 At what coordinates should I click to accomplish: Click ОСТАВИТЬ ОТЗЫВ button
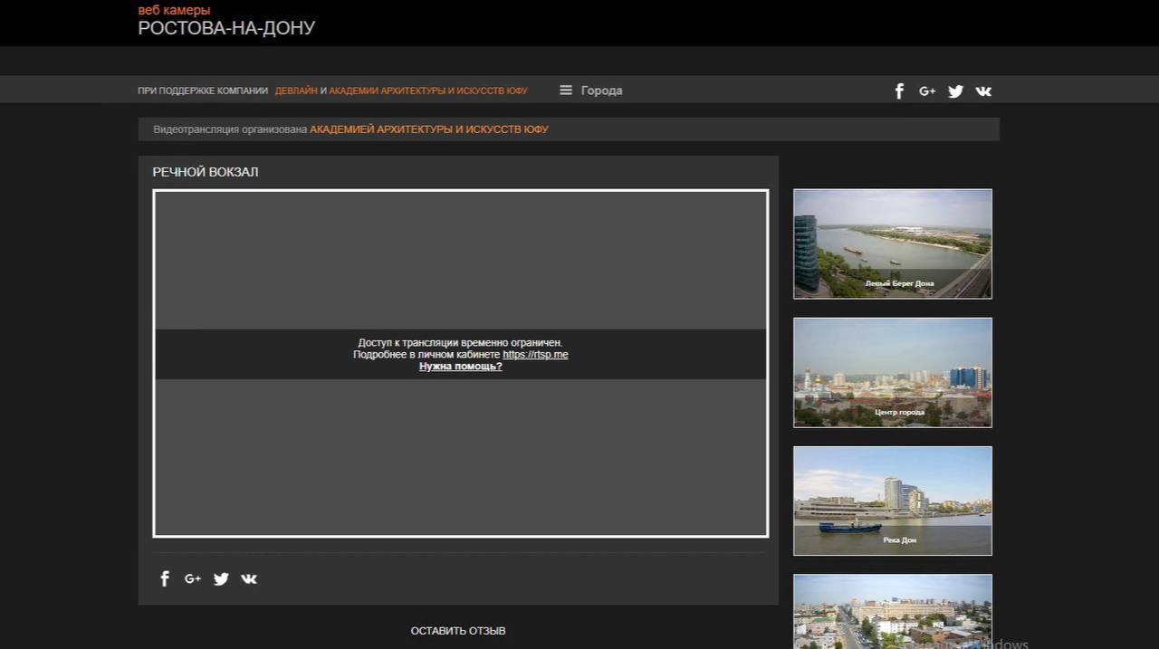[x=458, y=631]
